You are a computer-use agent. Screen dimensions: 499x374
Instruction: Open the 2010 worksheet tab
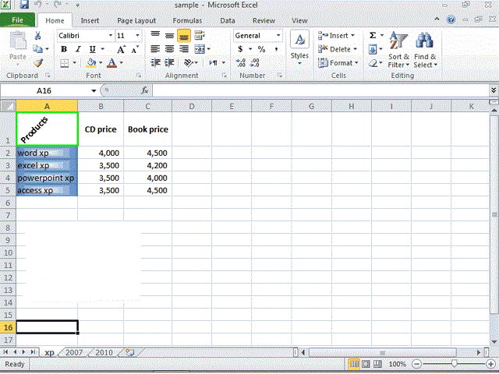coord(104,352)
